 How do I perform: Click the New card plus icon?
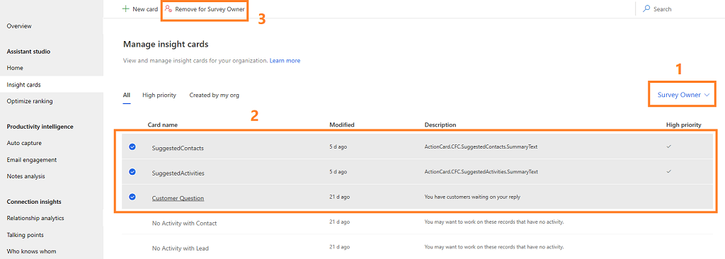tap(125, 8)
